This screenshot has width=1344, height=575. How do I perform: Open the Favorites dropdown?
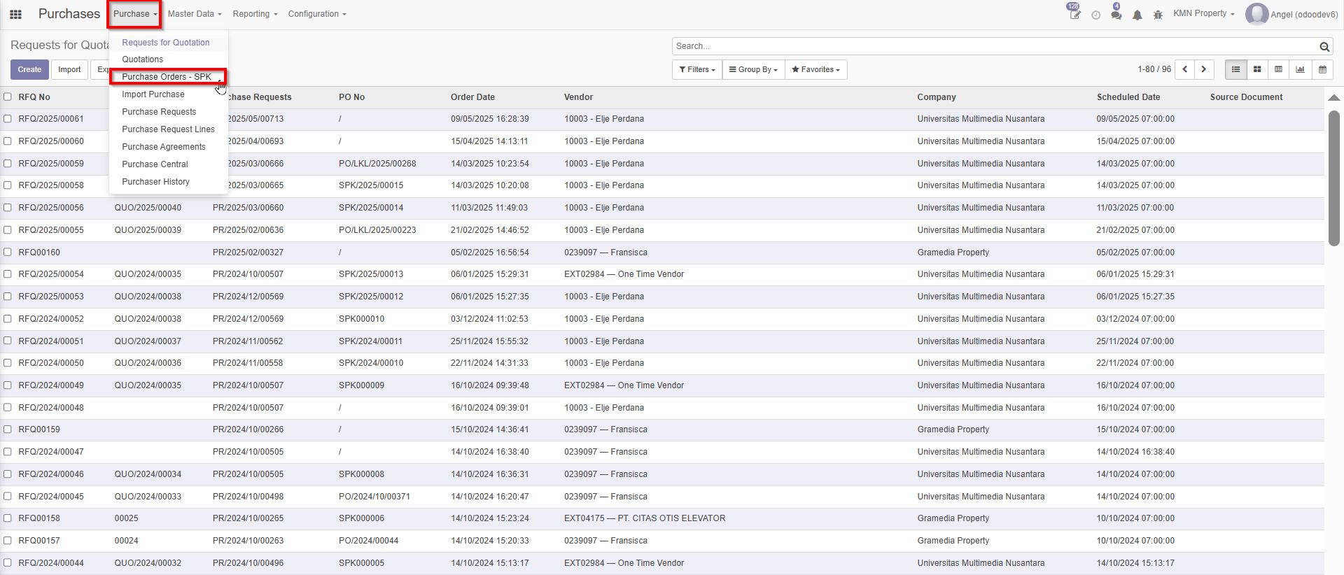(815, 69)
